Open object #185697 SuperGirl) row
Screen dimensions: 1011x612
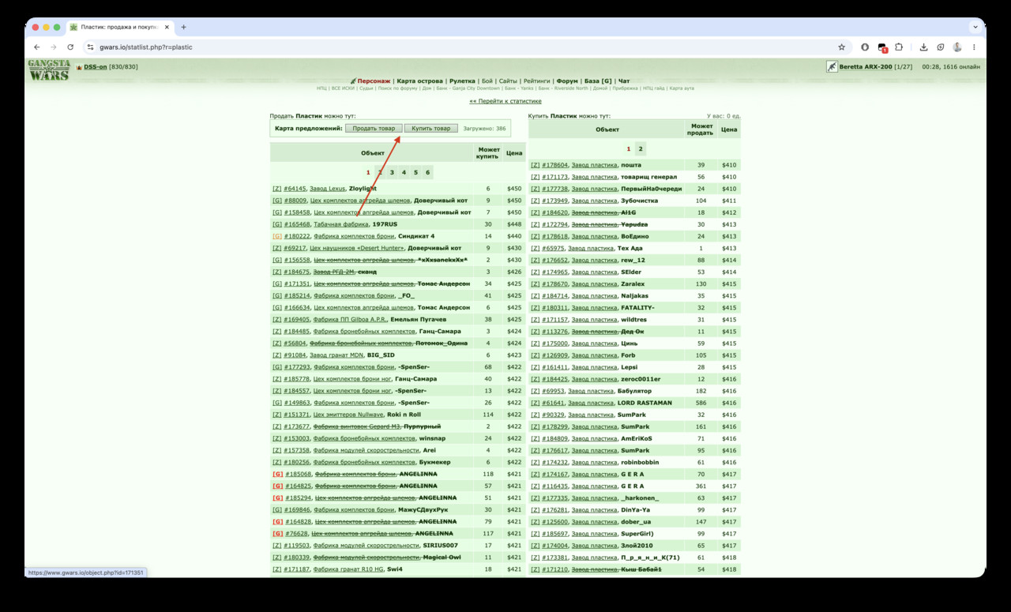555,533
